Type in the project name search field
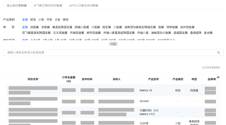This screenshot has width=226, height=125. [110, 52]
